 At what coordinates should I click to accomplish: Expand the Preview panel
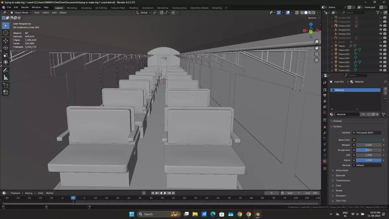coord(337,121)
